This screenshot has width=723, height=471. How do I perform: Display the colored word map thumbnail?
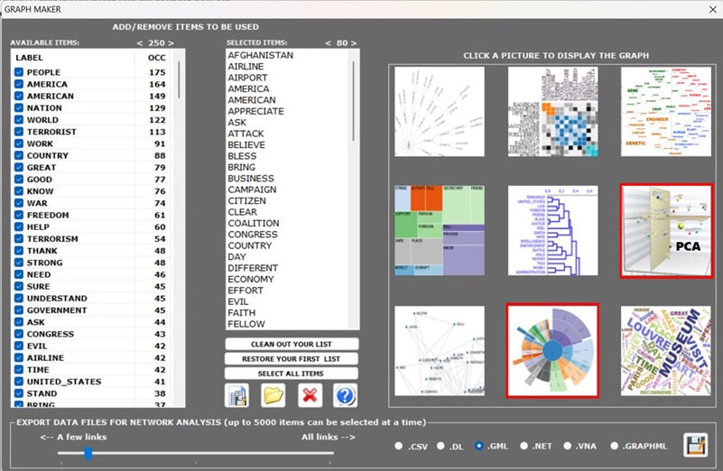(x=666, y=112)
